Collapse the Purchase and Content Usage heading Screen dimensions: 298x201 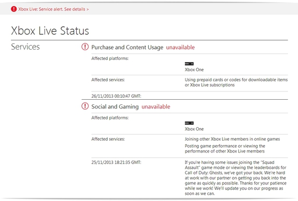point(127,47)
